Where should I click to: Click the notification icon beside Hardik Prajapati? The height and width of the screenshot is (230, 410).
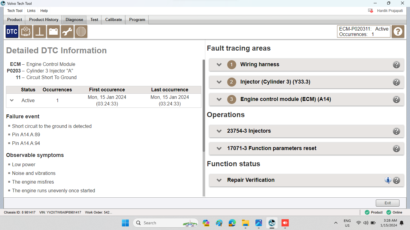coord(371,11)
